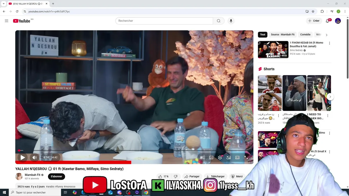
Task: Click the Merci button
Action: coord(237,176)
